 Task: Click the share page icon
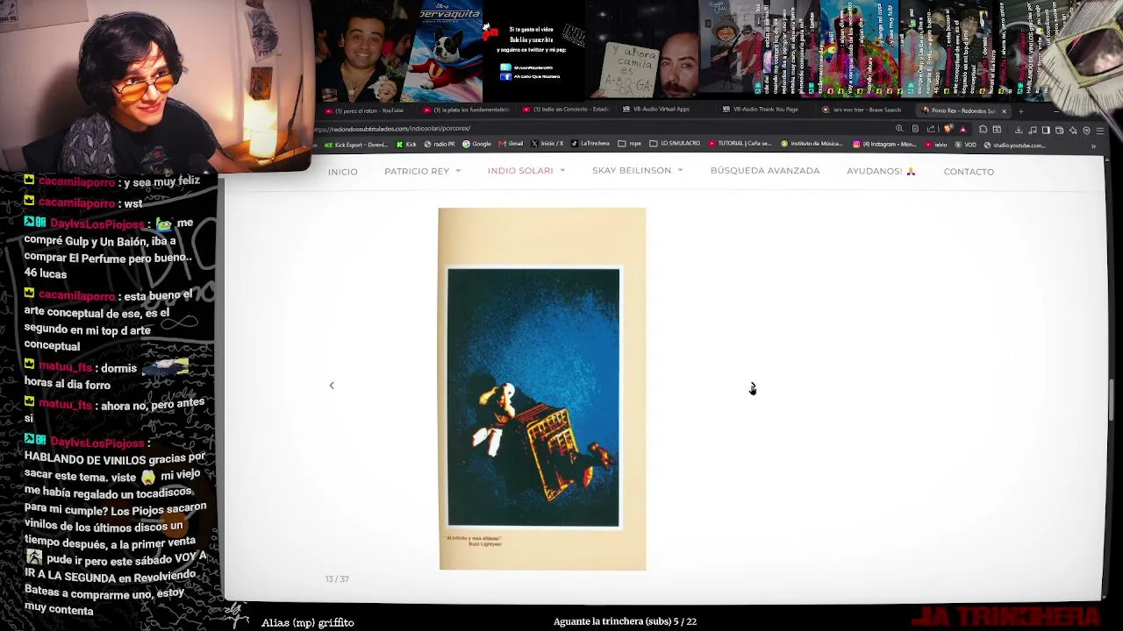click(x=931, y=129)
